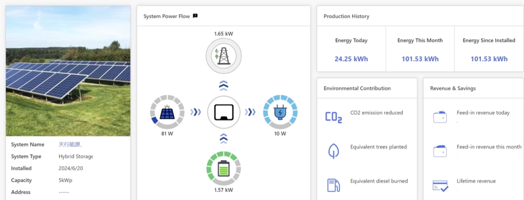Viewport: 524px width, 200px height.
Task: Click the diesel fuel pump icon
Action: [334, 185]
